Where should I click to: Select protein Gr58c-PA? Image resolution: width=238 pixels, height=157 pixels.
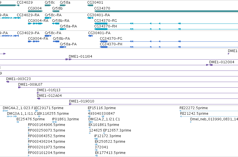pos(53,33)
